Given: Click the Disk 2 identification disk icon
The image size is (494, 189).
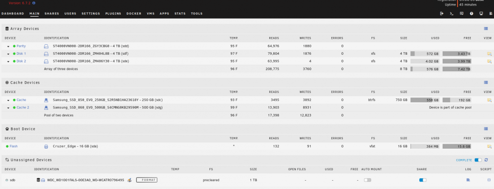Looking at the screenshot, I should tap(46, 61).
